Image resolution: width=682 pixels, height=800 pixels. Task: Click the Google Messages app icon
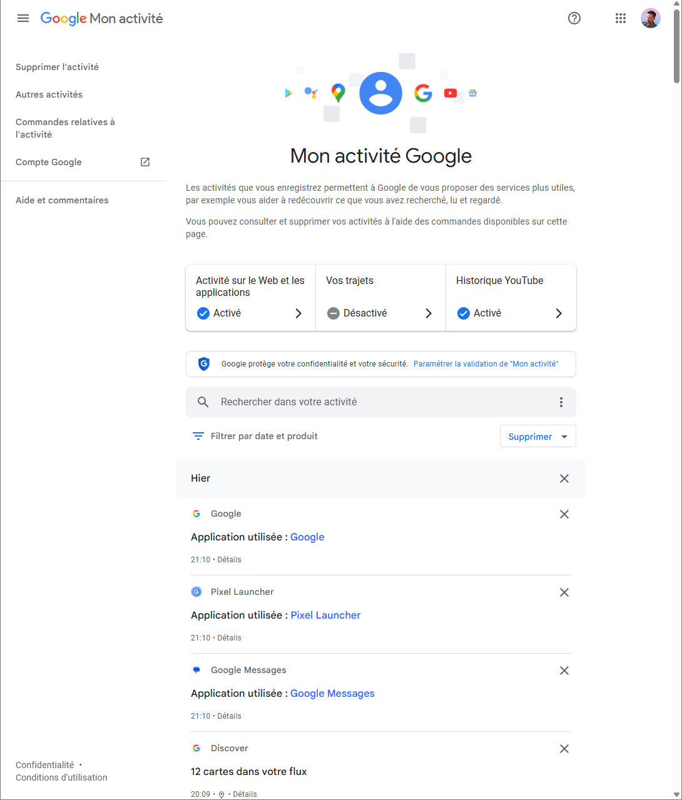point(196,670)
